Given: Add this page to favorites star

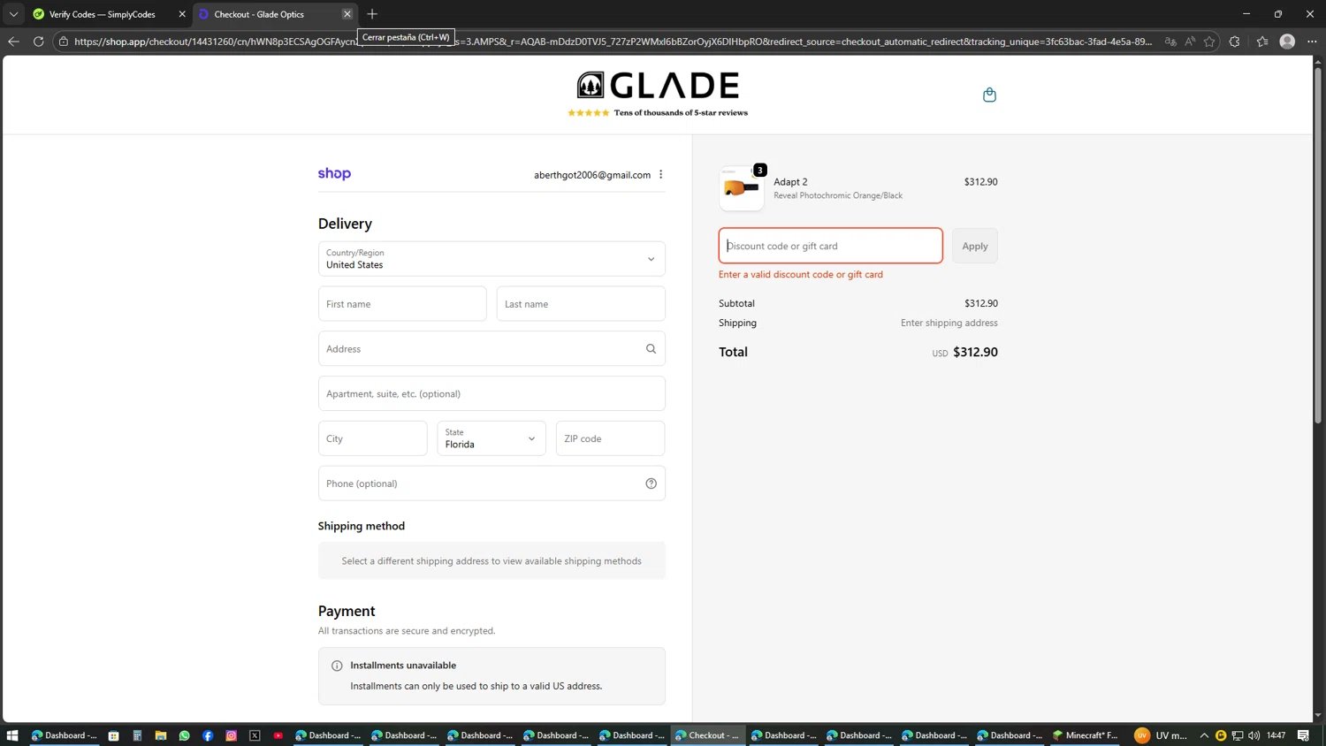Looking at the screenshot, I should (1209, 42).
